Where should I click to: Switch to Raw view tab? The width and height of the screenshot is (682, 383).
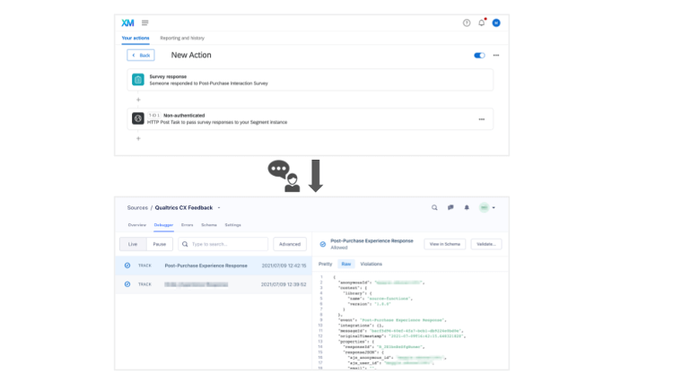346,264
